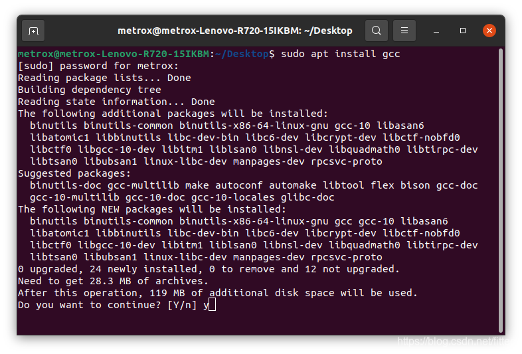Minimize the terminal window
The width and height of the screenshot is (522, 354).
(x=436, y=31)
